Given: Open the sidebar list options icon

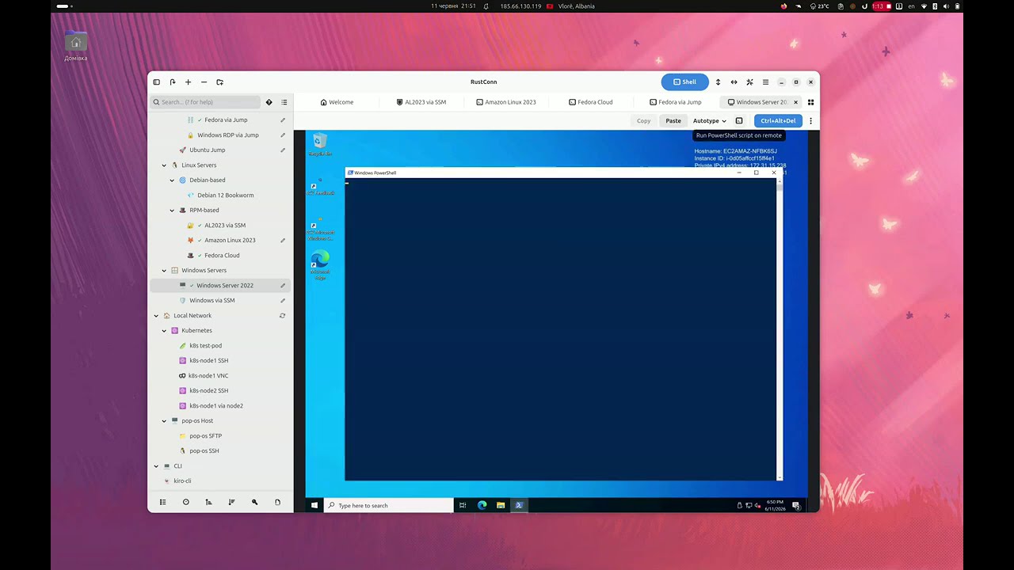Looking at the screenshot, I should click(x=284, y=102).
